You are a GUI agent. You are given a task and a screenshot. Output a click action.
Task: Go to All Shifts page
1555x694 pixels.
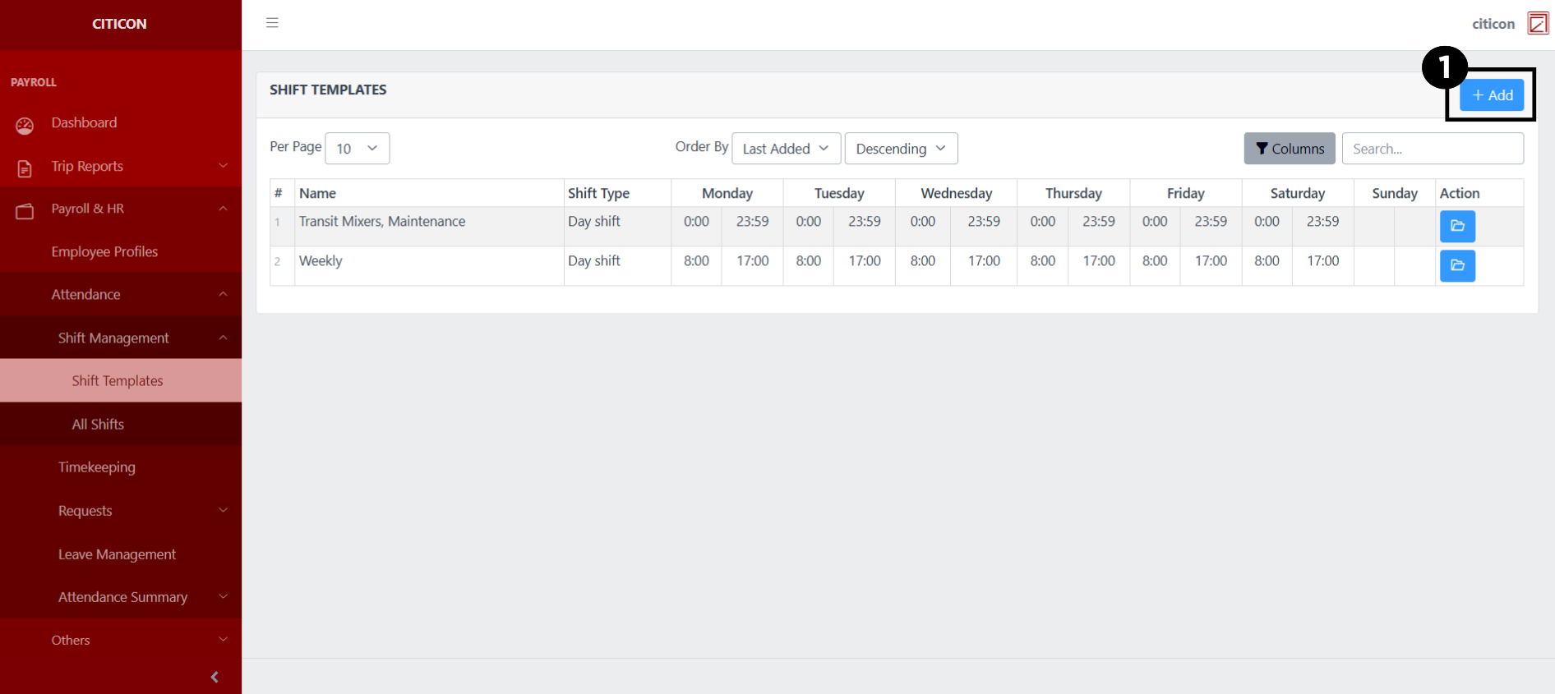tap(98, 425)
